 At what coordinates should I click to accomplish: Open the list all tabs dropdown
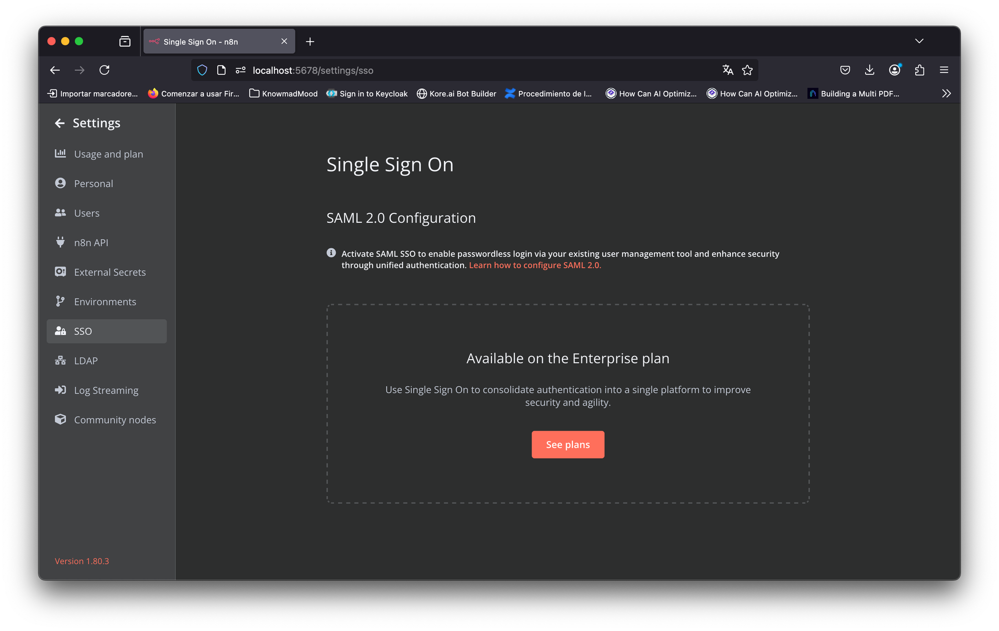click(x=919, y=41)
